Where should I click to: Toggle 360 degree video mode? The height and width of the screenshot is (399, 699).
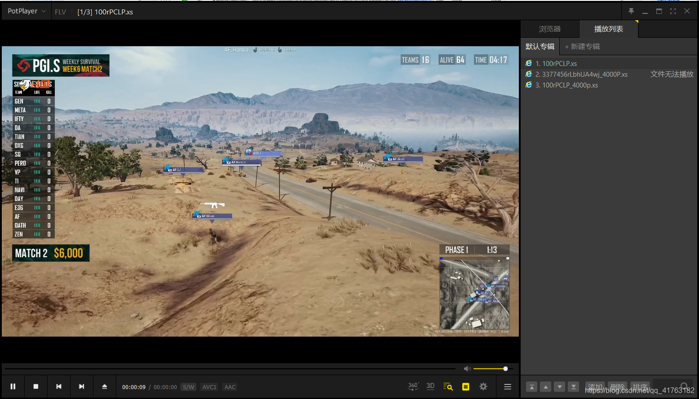tap(413, 386)
